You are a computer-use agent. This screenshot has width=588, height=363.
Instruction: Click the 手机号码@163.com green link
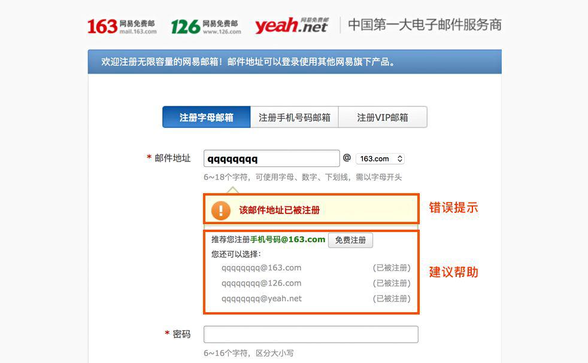point(287,239)
